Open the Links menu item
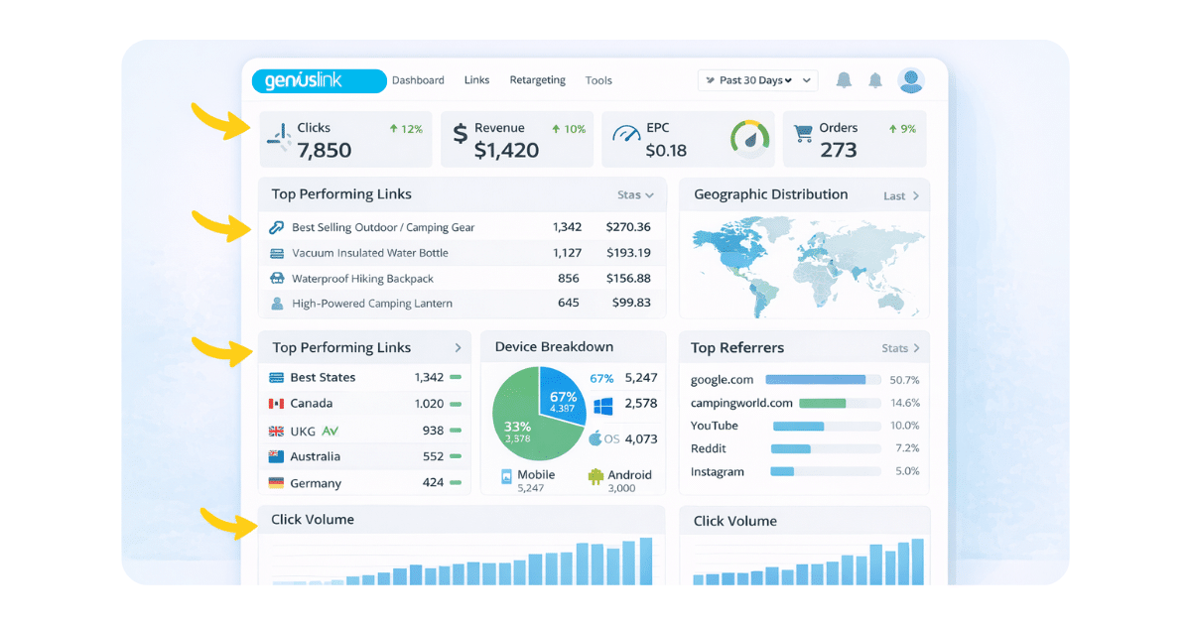Viewport: 1191px width, 625px height. tap(476, 80)
